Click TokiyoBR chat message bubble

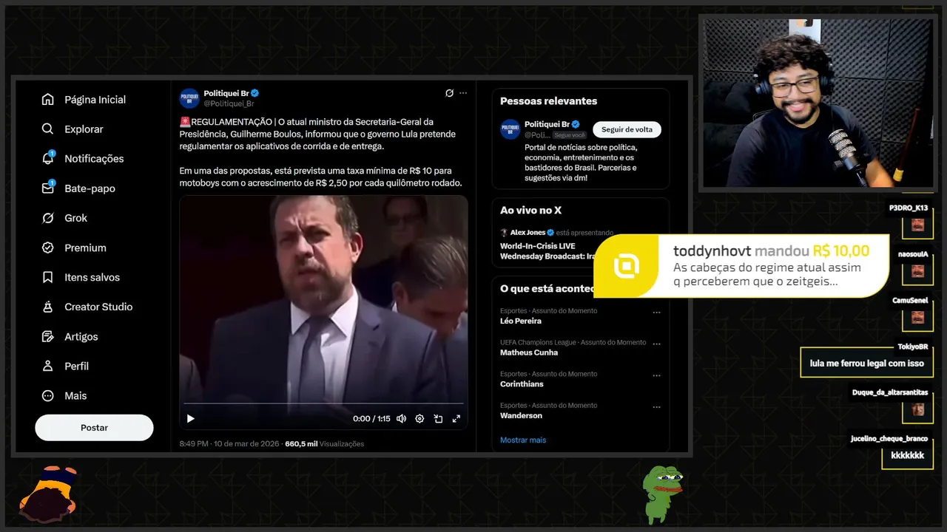click(866, 364)
